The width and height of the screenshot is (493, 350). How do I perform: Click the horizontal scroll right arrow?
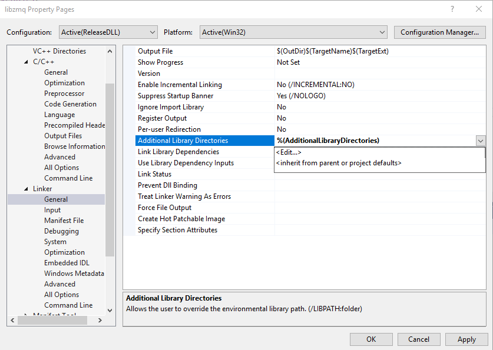pyautogui.click(x=100, y=320)
